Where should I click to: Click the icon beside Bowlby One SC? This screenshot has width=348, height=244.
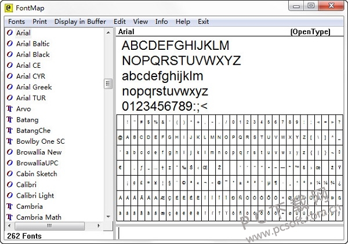tap(10, 141)
